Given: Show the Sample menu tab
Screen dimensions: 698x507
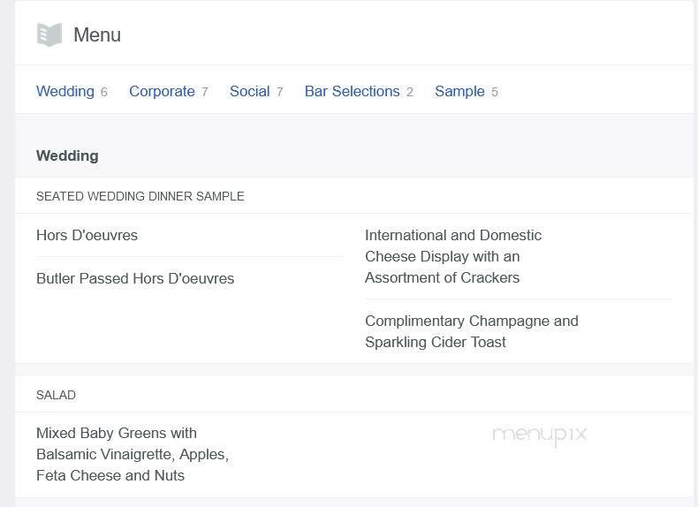Looking at the screenshot, I should 459,91.
